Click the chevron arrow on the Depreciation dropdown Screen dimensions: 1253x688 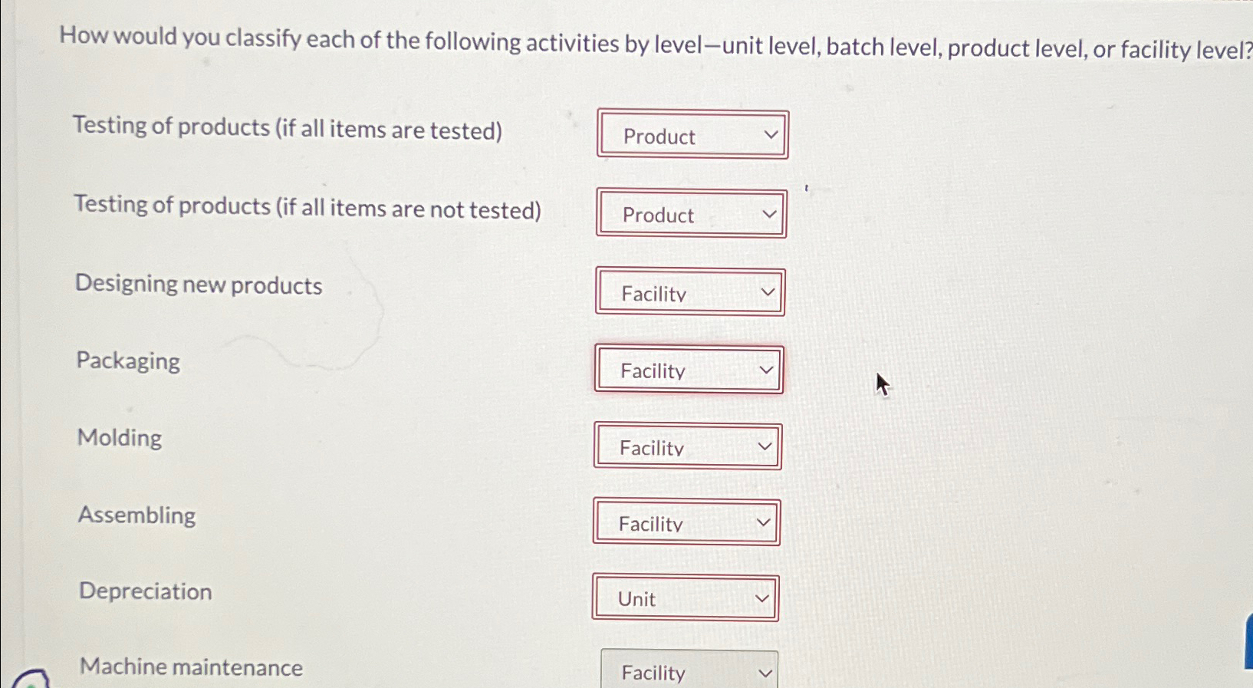tap(764, 597)
